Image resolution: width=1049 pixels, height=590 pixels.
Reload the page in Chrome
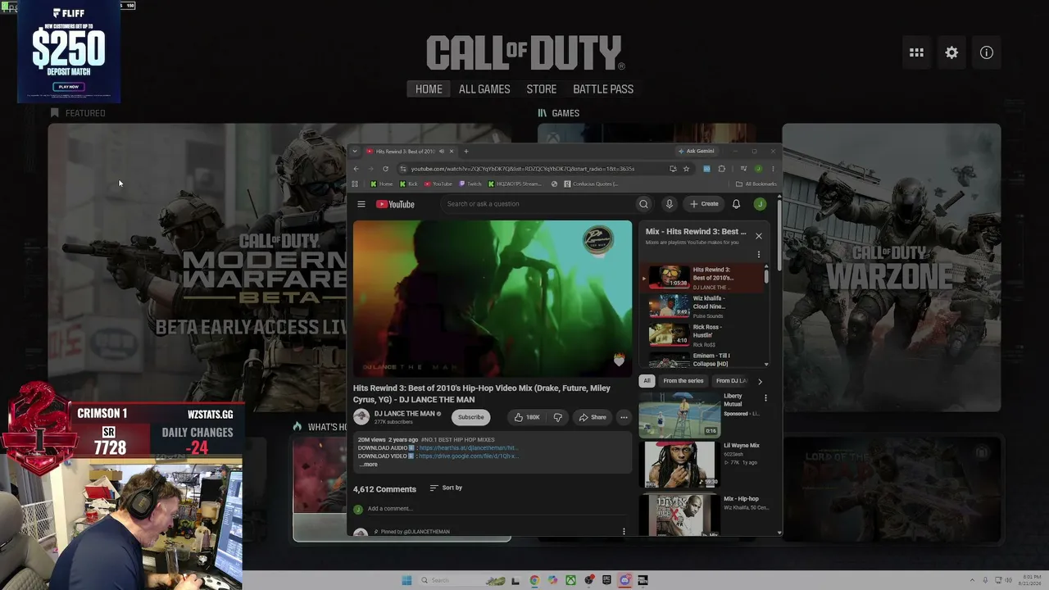(385, 169)
